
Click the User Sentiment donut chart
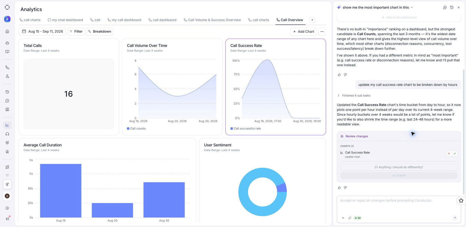[263, 192]
